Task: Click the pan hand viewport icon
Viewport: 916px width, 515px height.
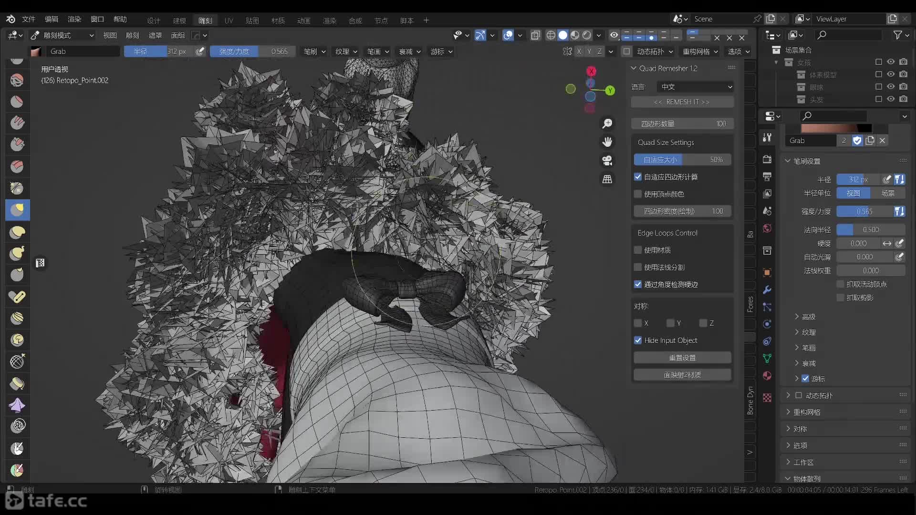Action: pos(607,142)
